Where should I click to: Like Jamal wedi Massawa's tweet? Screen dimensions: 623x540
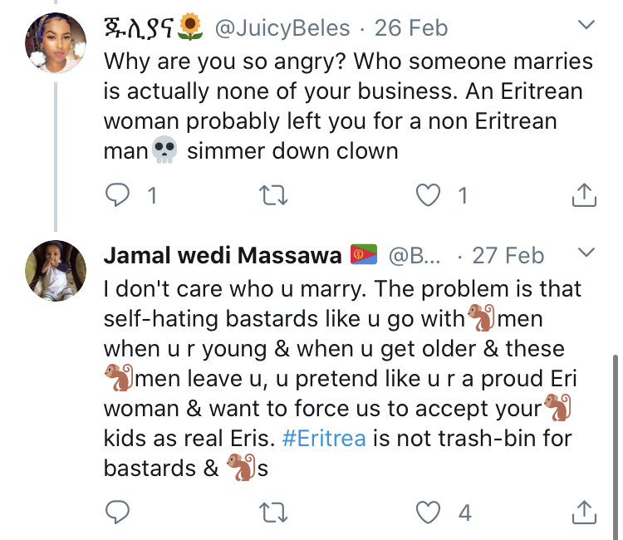428,512
